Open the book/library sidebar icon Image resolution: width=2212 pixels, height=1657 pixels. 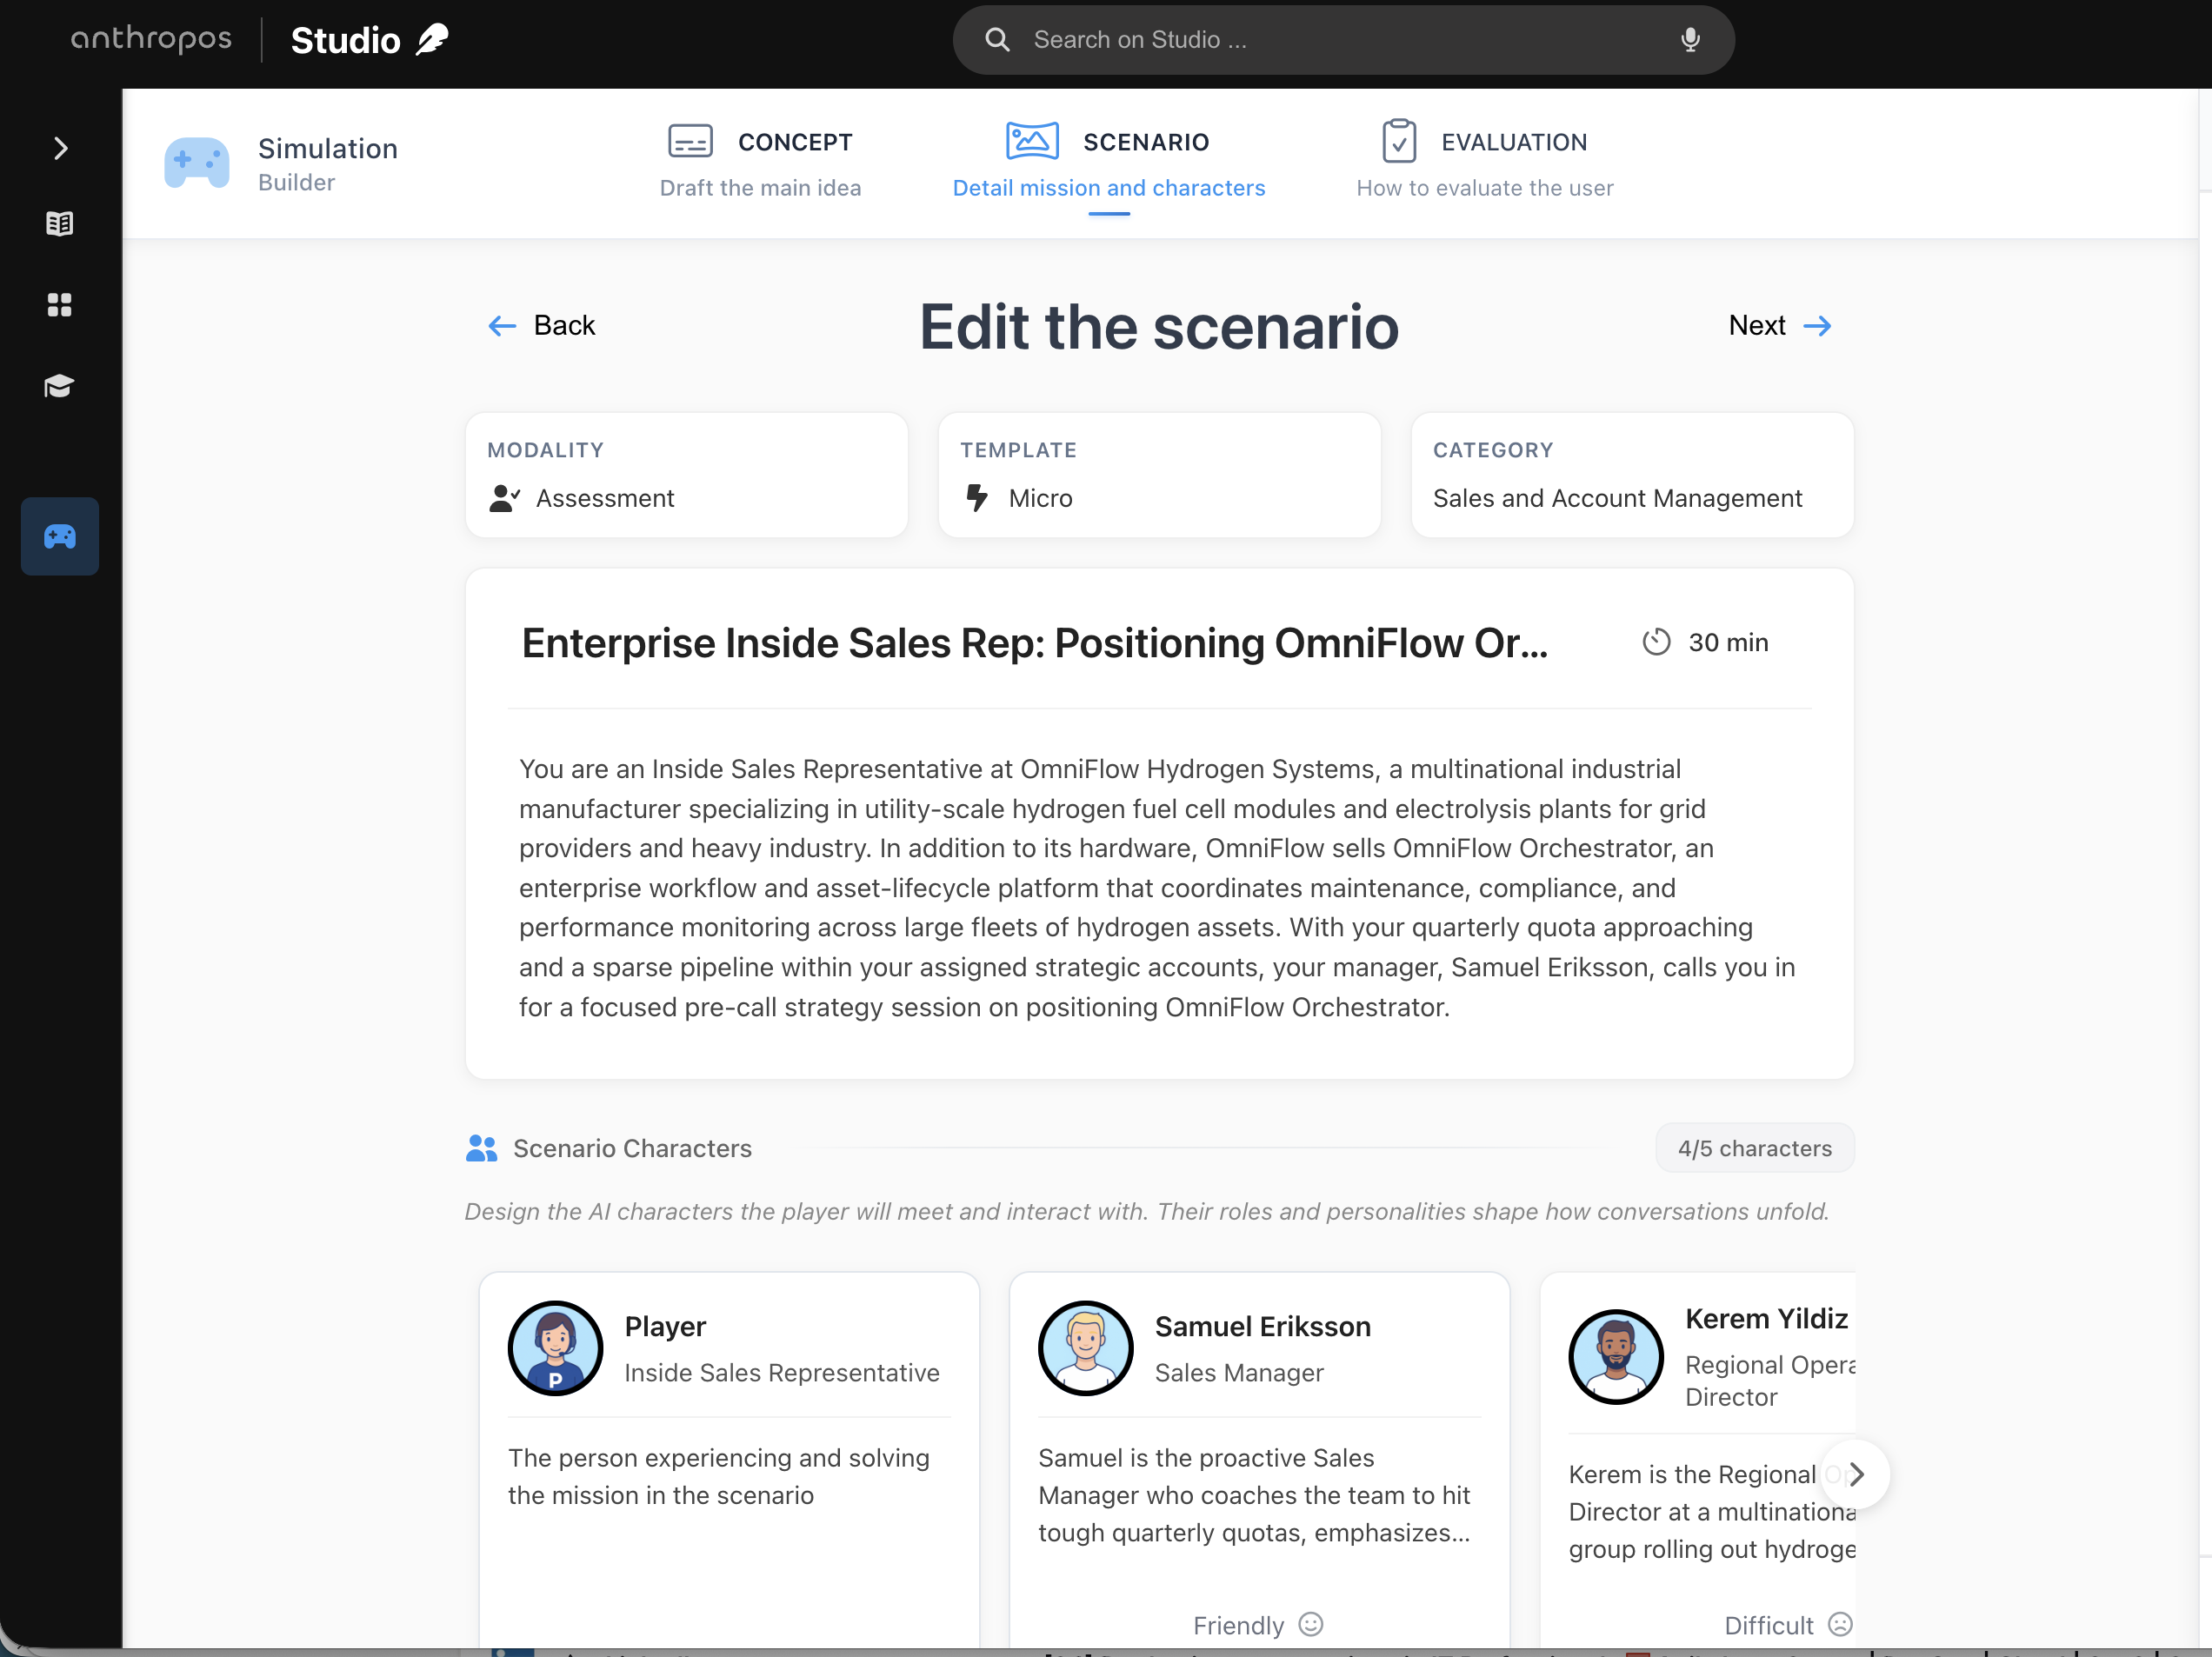click(60, 223)
